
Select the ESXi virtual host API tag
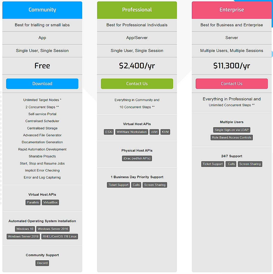109,132
